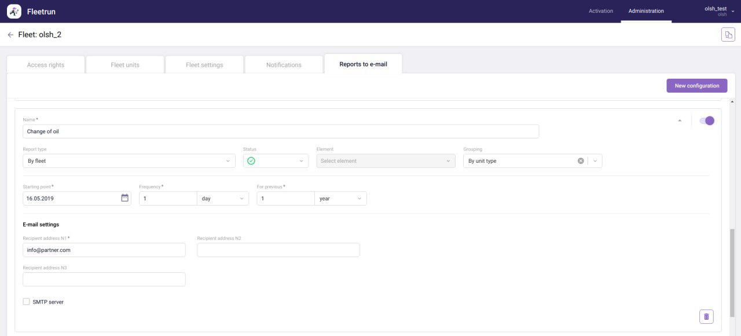741x336 pixels.
Task: Open the olsh_test account menu
Action: coord(716,10)
